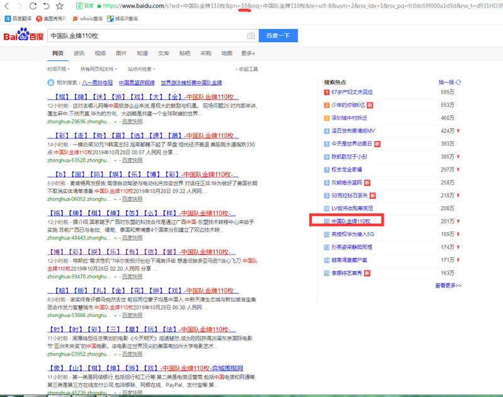The height and width of the screenshot is (397, 503).
Task: Click 查看更多>> under hot searches
Action: [x=448, y=285]
